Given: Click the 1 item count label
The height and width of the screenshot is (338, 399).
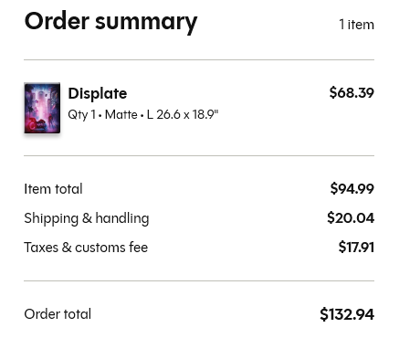Looking at the screenshot, I should (x=357, y=25).
